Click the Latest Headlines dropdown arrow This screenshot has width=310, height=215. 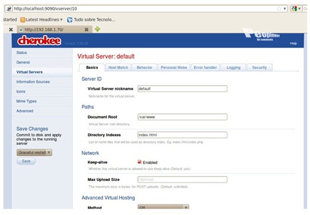[62, 19]
